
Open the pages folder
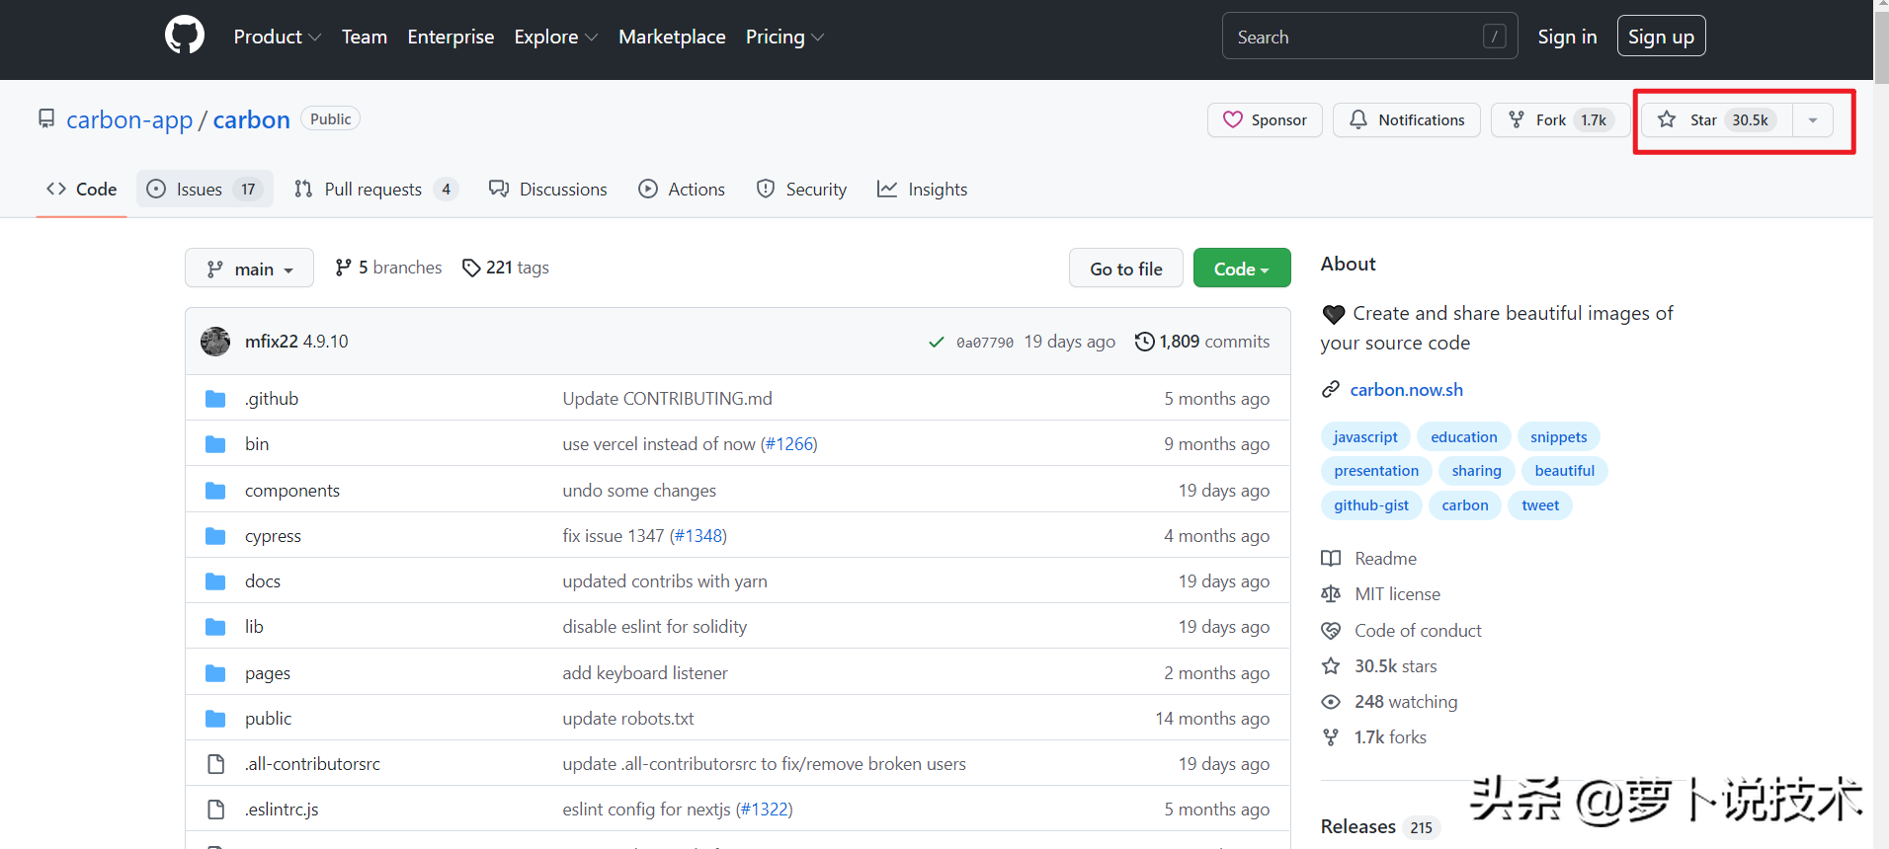click(x=268, y=673)
